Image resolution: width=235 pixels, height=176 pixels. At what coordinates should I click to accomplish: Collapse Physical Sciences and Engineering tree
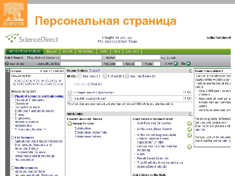(x=13, y=96)
